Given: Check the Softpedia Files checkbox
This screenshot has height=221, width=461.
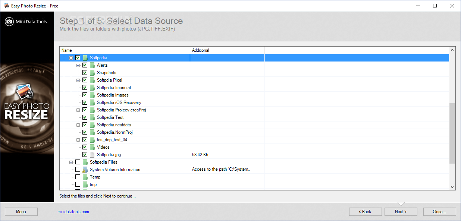Looking at the screenshot, I should click(x=78, y=162).
